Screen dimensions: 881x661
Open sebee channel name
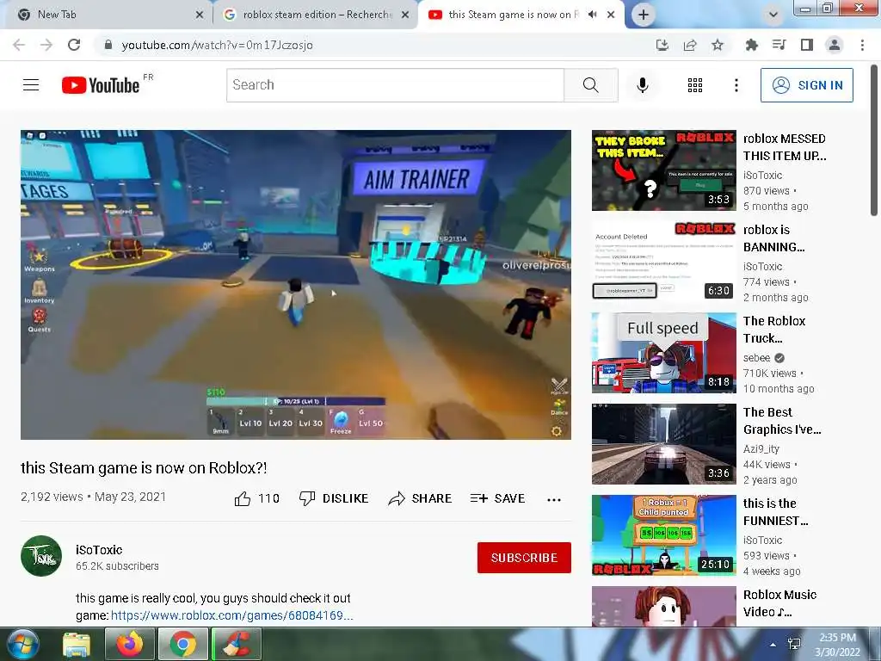[757, 357]
